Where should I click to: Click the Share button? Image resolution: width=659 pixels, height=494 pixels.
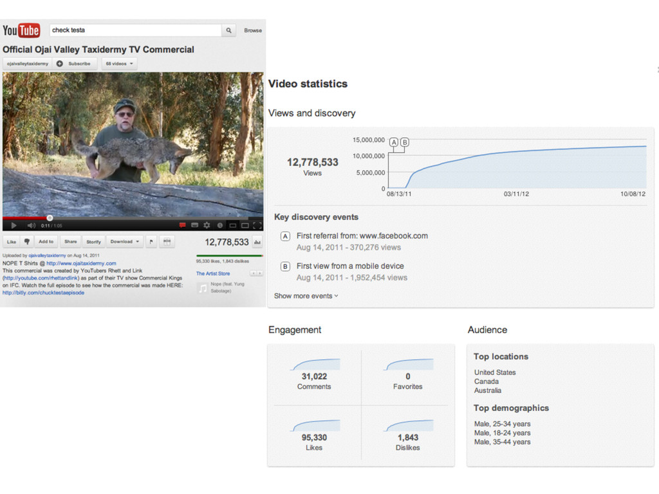click(70, 242)
